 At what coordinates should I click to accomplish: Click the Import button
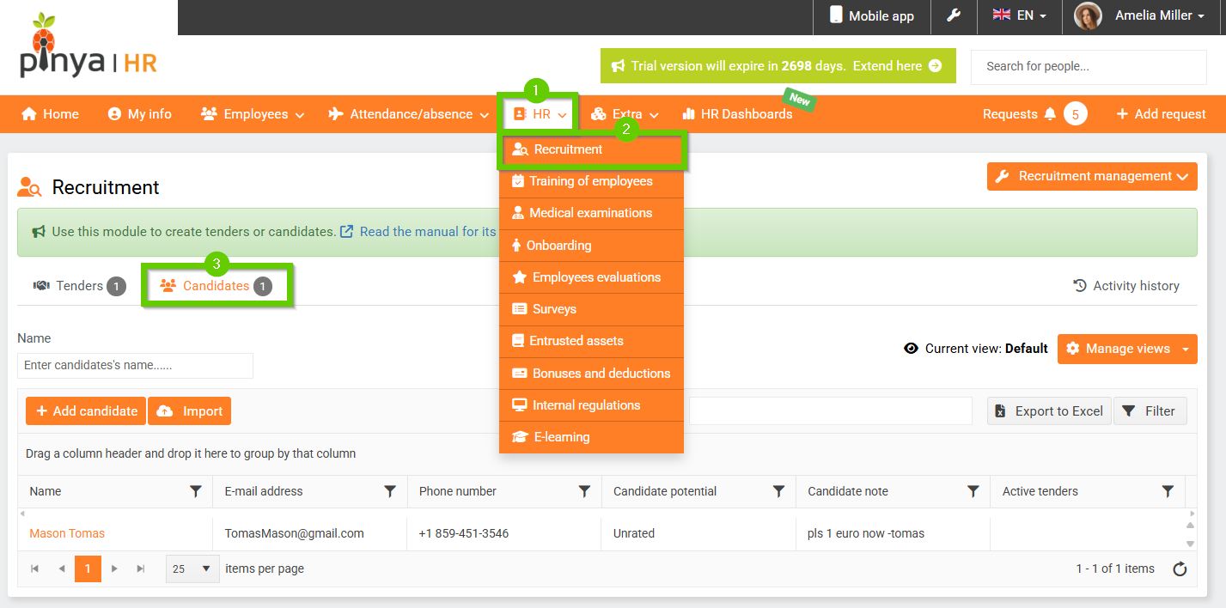coord(190,411)
